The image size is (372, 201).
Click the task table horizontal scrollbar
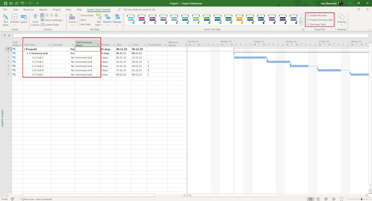click(88, 195)
